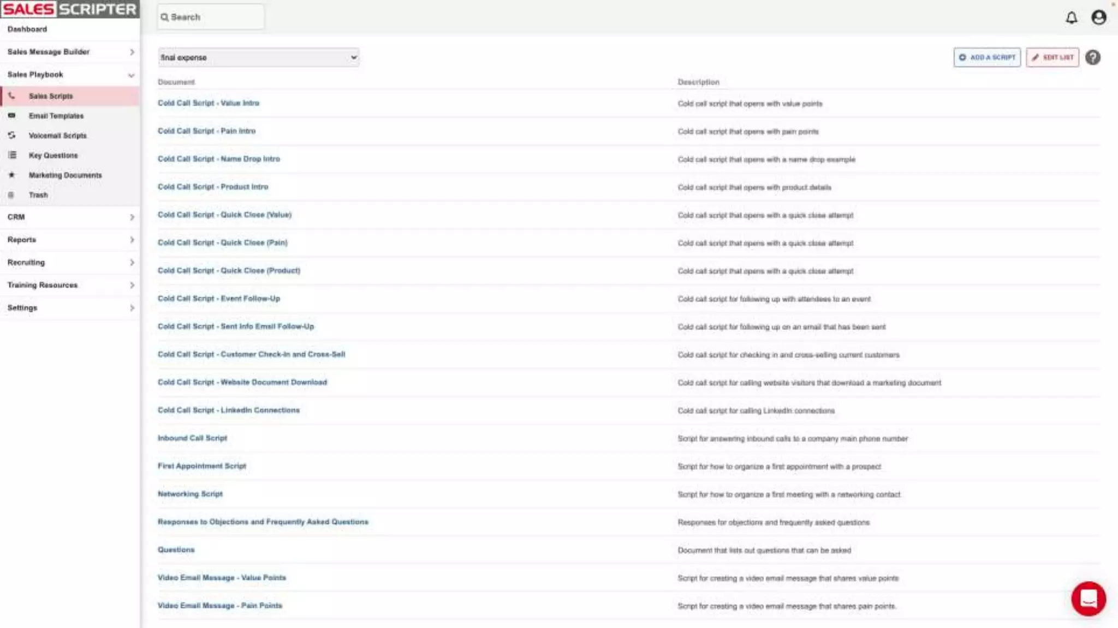Open Cold Call Script - Quick Close (Value)

coord(225,215)
